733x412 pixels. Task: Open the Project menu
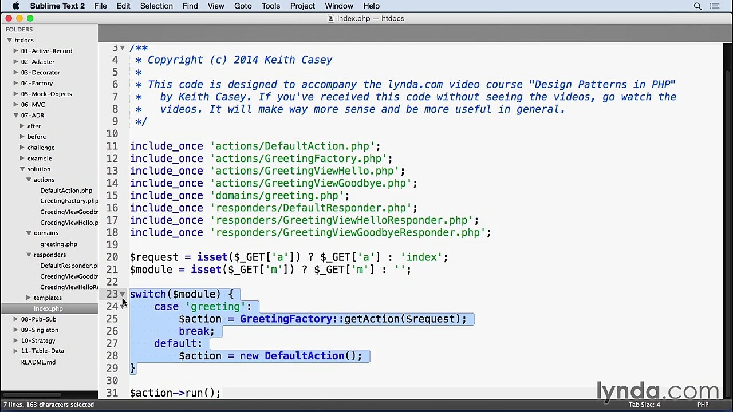tap(302, 6)
